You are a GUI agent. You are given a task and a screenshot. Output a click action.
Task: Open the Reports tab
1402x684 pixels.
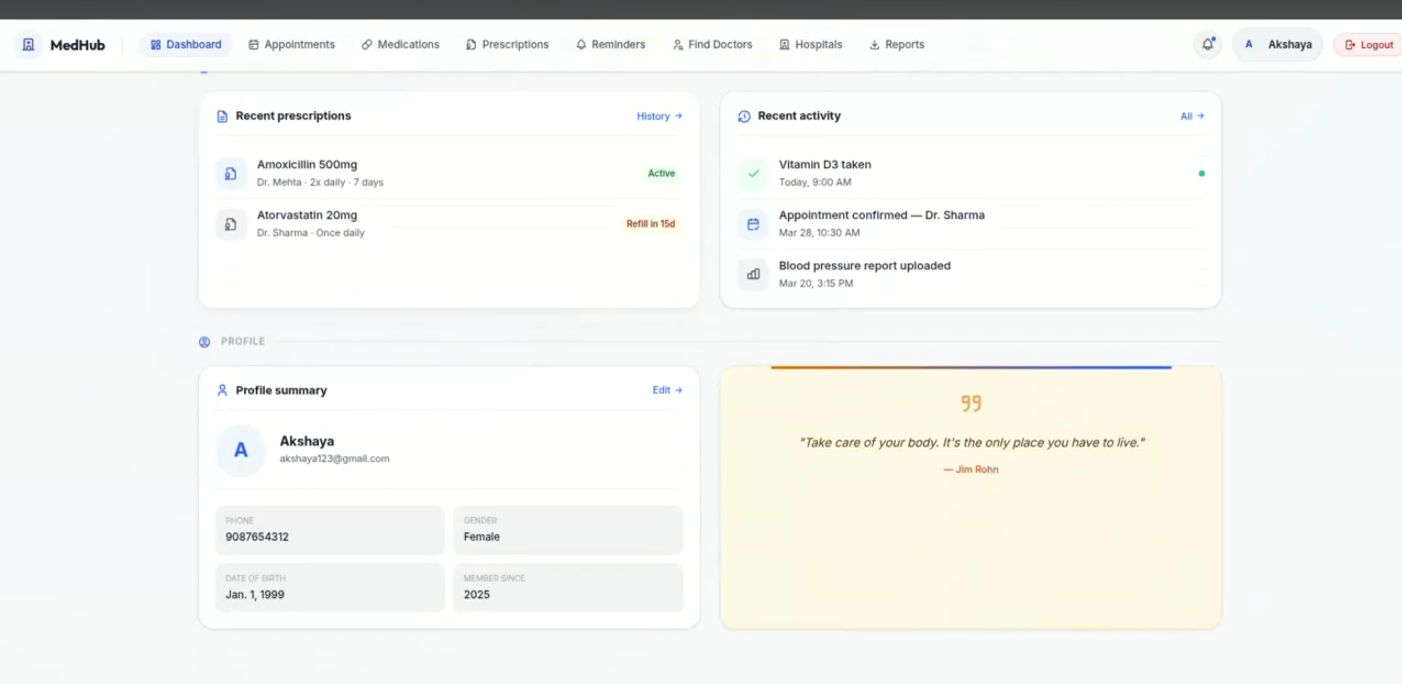pos(896,45)
